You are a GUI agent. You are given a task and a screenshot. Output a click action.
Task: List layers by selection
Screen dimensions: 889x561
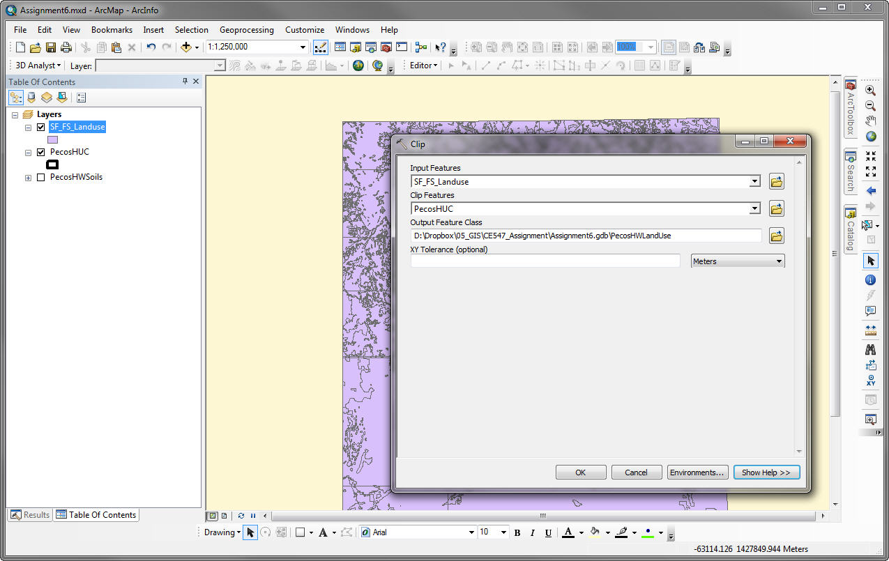click(x=62, y=98)
